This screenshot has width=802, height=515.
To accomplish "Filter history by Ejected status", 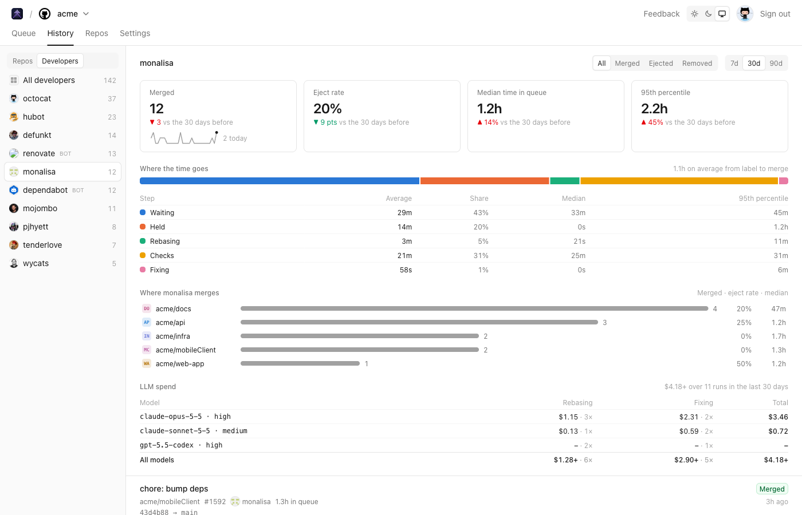I will 661,64.
